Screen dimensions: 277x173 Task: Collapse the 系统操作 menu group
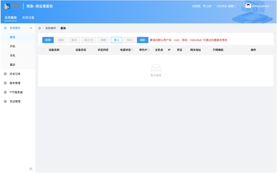tap(31, 28)
